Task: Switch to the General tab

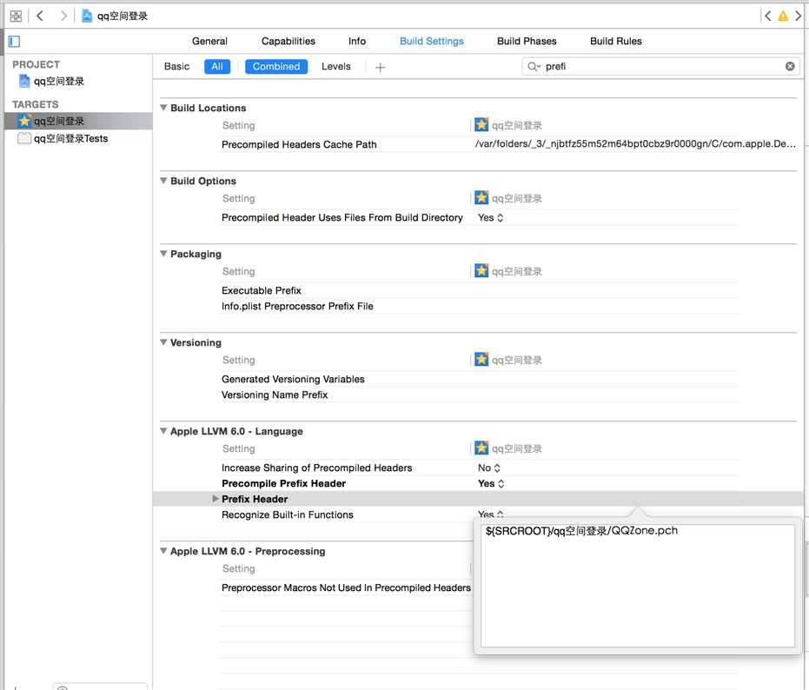Action: [x=209, y=42]
